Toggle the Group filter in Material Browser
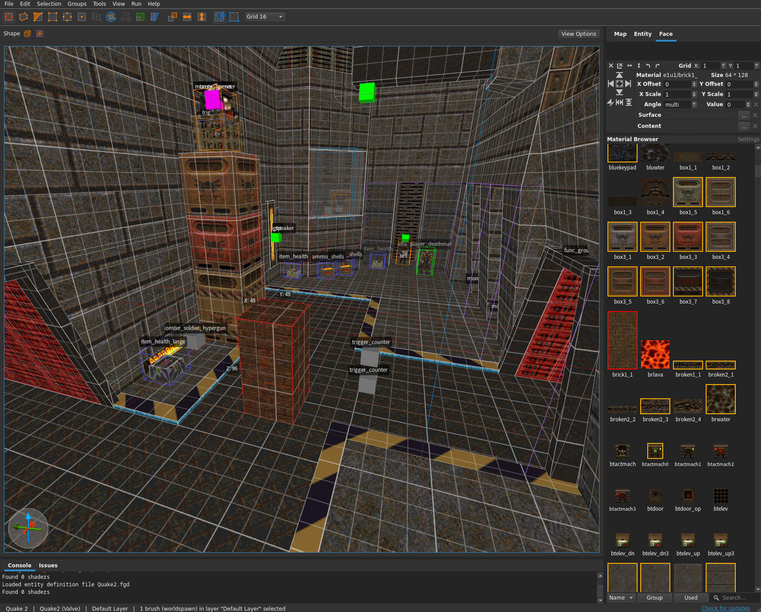Image resolution: width=761 pixels, height=612 pixels. pyautogui.click(x=655, y=598)
